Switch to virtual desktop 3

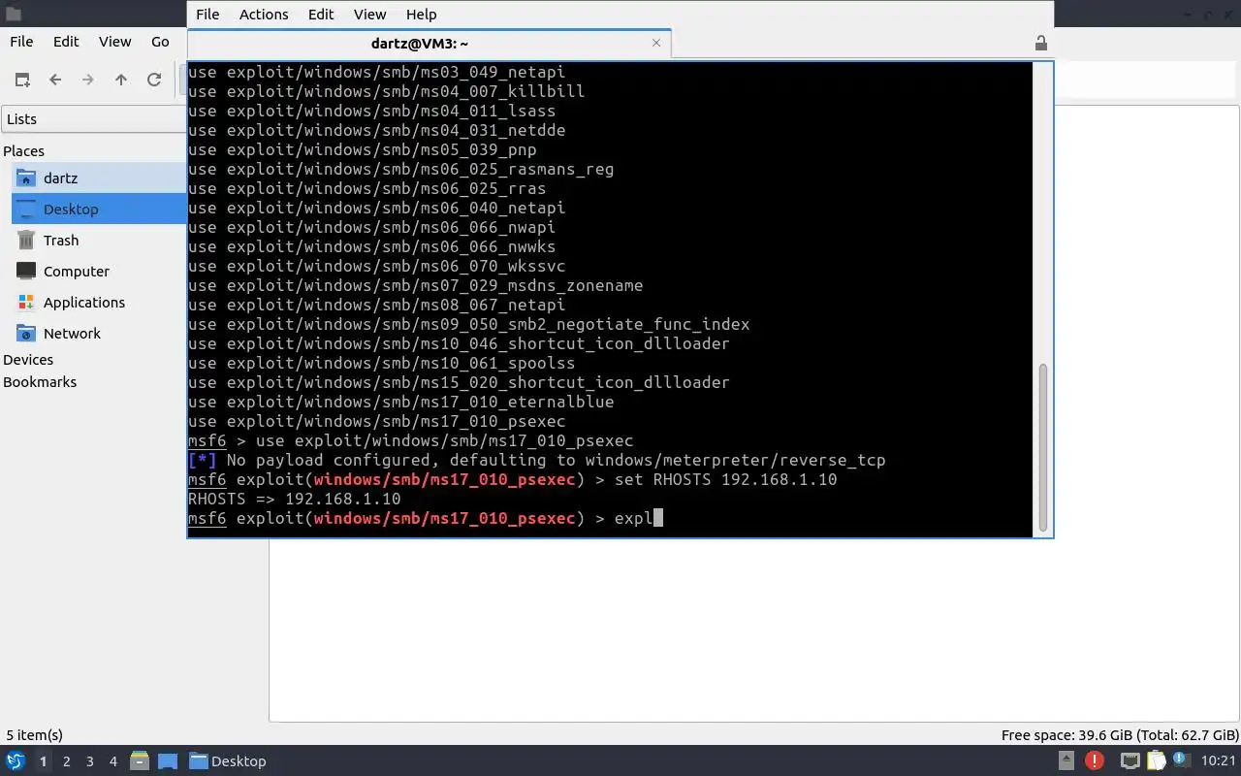(x=89, y=761)
